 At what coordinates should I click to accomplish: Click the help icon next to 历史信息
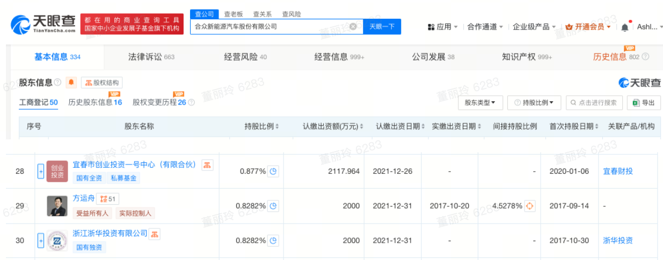[x=646, y=57]
